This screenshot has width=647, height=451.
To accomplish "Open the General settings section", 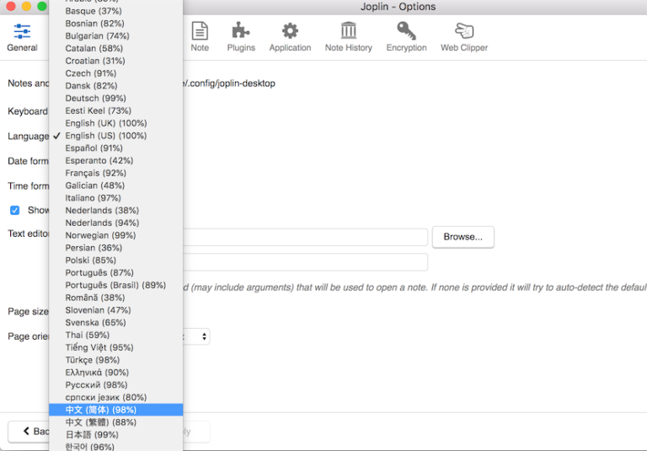I will click(x=22, y=37).
